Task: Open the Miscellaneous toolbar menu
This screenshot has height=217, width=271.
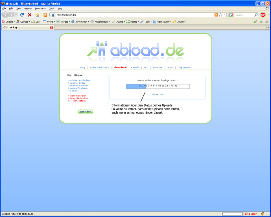Action: [100, 22]
